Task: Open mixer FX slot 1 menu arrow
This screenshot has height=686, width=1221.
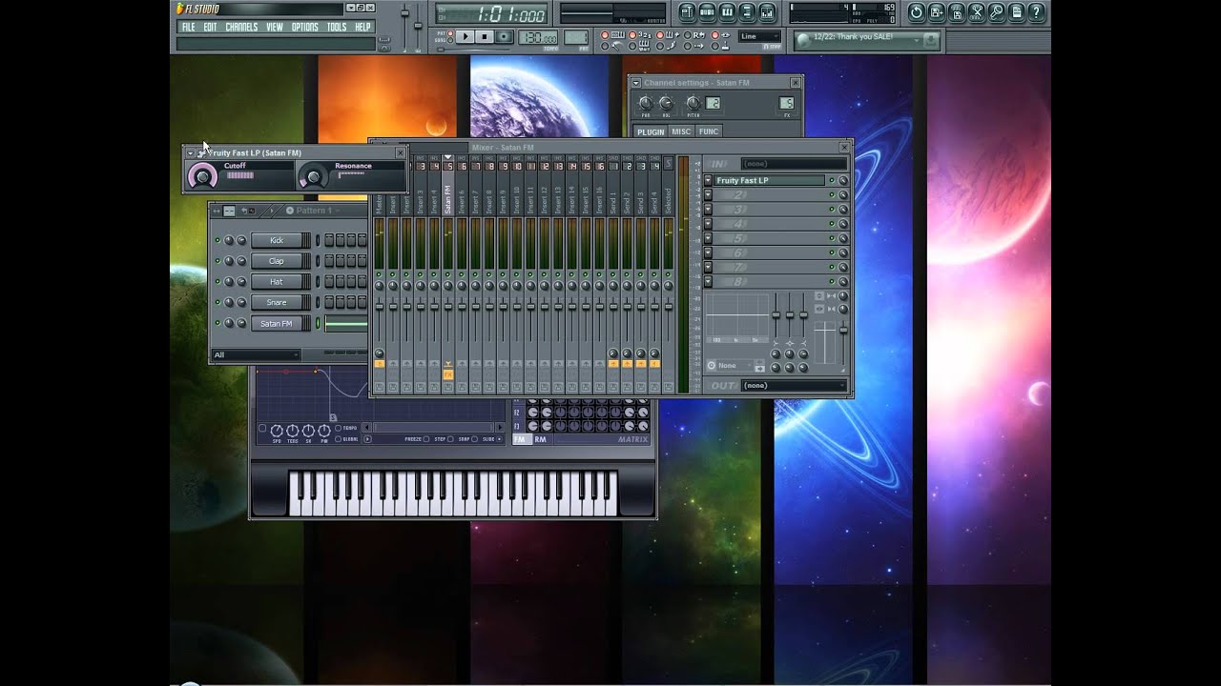Action: (708, 180)
